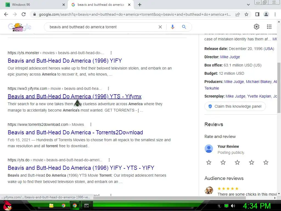Open Chrome profile avatar menu
The image size is (281, 211).
(266, 14)
